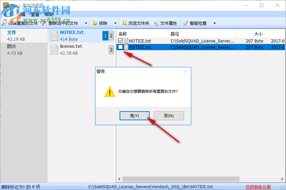Select NOTICE.txt document icon in group list
The width and height of the screenshot is (286, 190).
click(54, 36)
